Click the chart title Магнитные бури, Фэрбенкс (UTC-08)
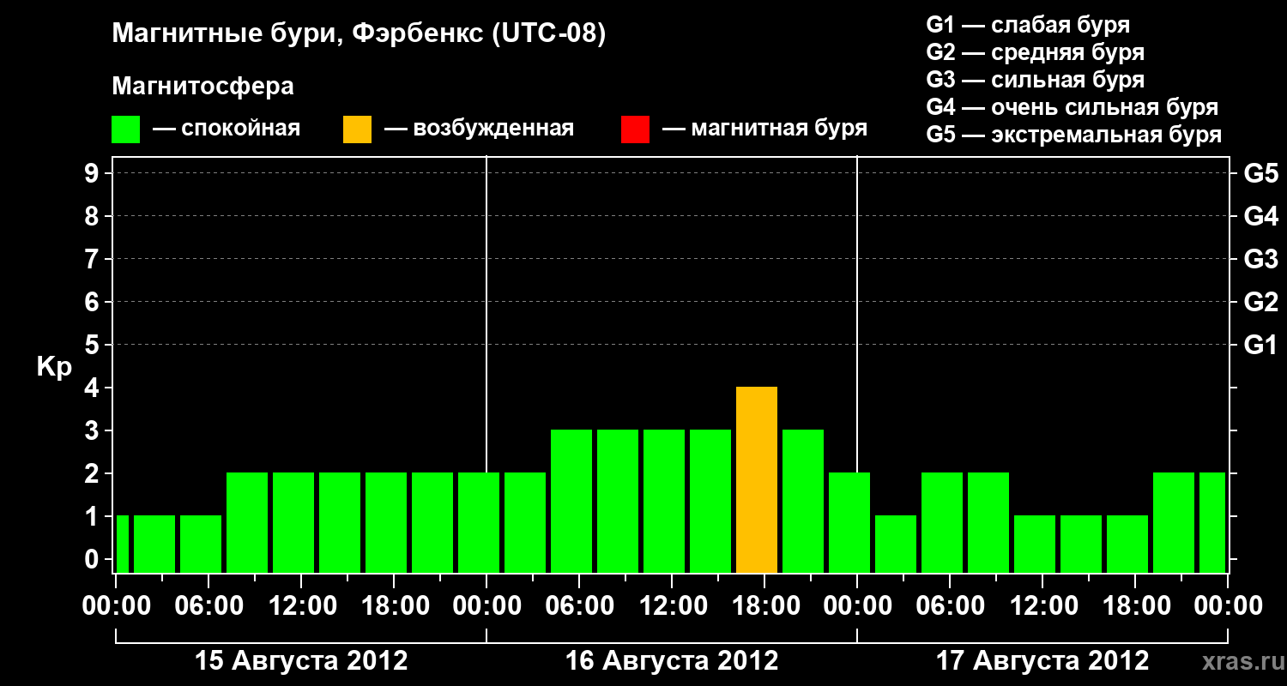This screenshot has height=686, width=1287. [x=360, y=34]
